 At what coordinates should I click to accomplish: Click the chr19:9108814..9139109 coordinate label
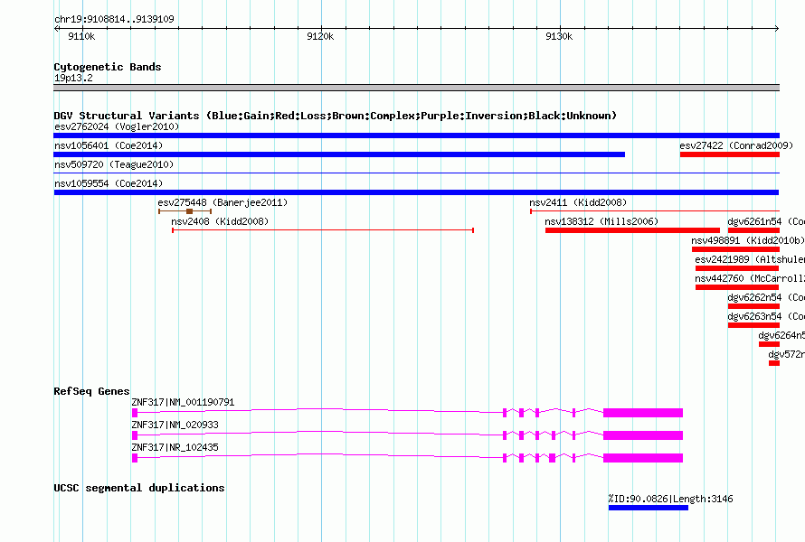point(114,19)
